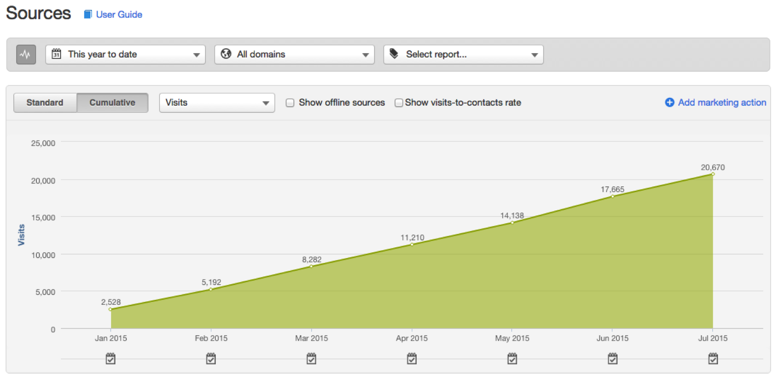Open the Apr 2015 calendar marker icon

[x=412, y=358]
